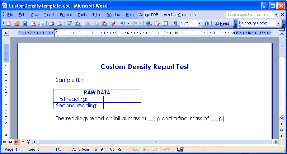Screen dimensions: 287x154
Task: Open the Format menu
Action: (x=66, y=15)
